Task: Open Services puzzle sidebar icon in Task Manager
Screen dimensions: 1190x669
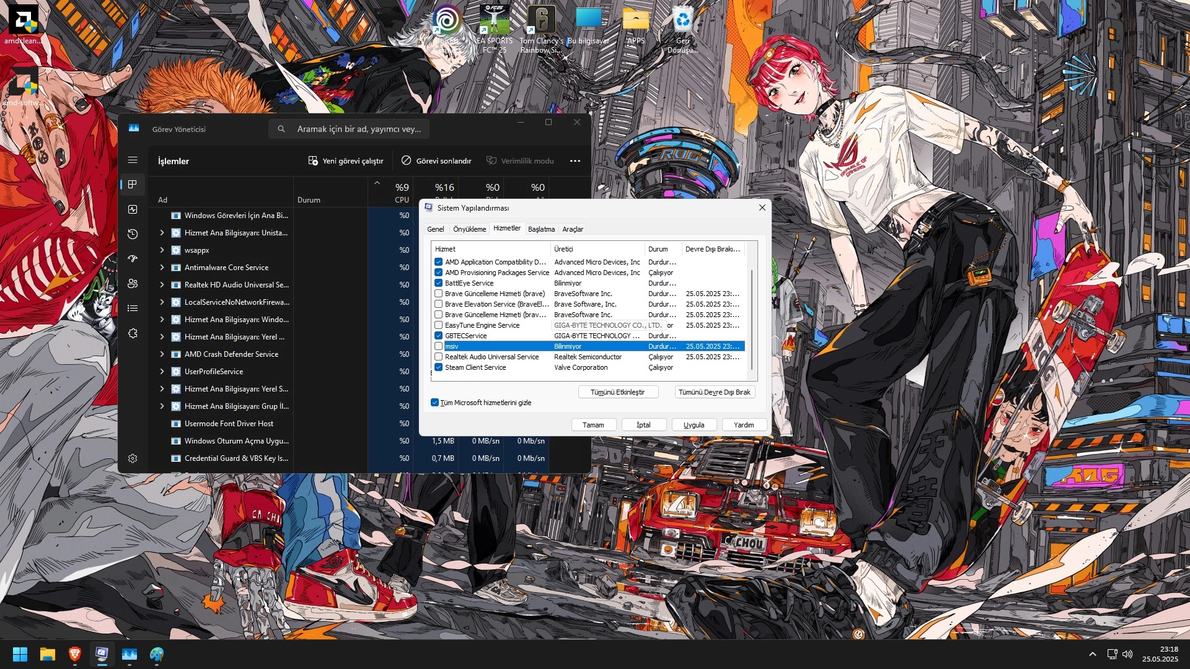Action: point(133,333)
